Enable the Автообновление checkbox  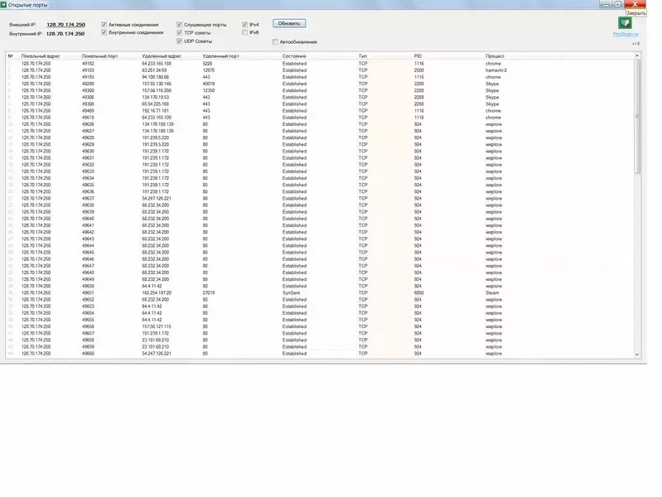pos(275,41)
